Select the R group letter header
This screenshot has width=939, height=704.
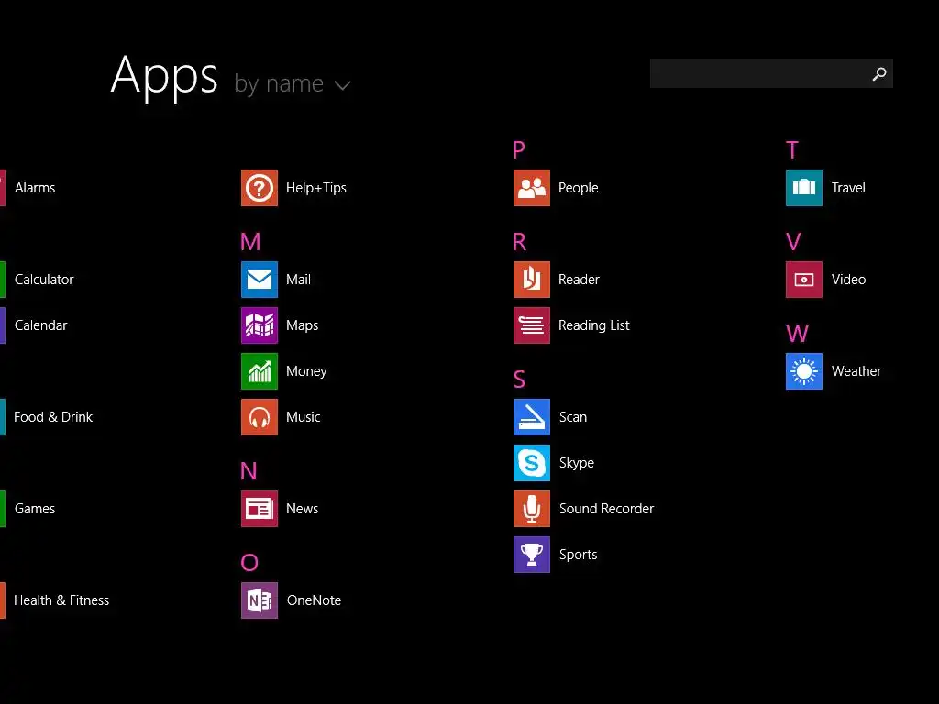pyautogui.click(x=519, y=242)
